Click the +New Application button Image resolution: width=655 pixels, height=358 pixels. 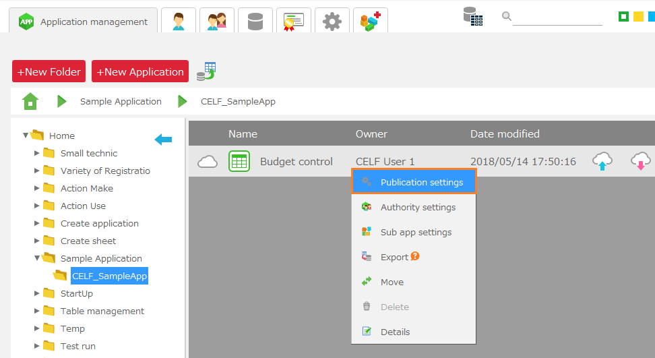click(140, 71)
